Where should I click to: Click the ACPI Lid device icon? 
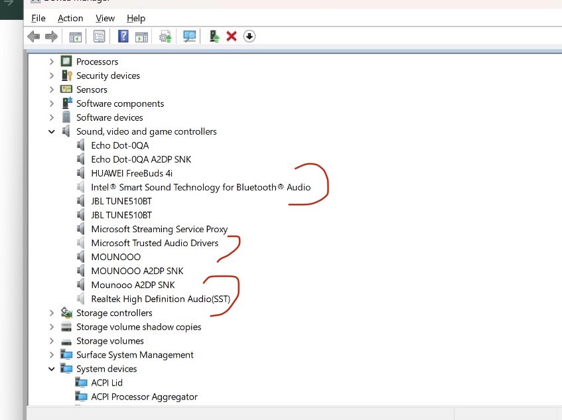[x=82, y=382]
